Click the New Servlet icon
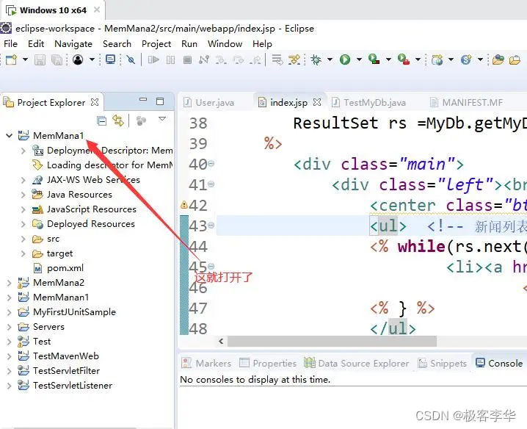Viewport: 527px width, 429px height. click(466, 60)
